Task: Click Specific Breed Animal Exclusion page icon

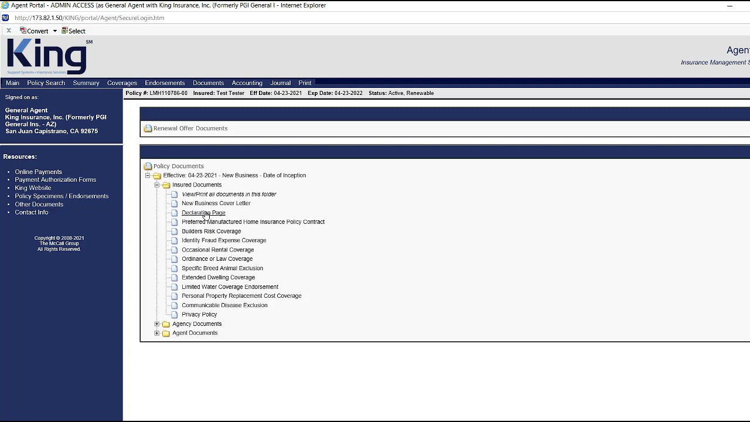Action: 175,268
